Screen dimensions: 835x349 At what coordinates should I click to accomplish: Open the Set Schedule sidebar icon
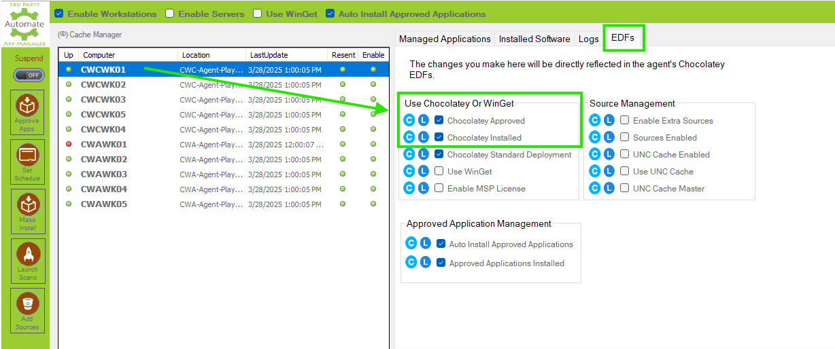click(28, 161)
